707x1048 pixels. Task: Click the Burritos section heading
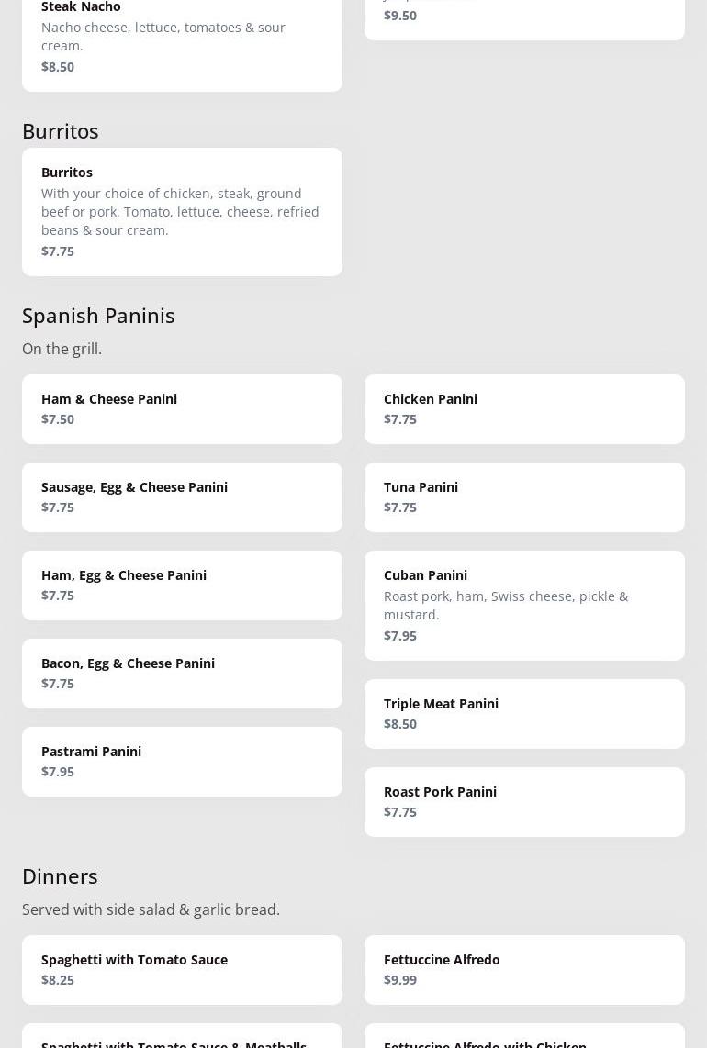pos(60,130)
